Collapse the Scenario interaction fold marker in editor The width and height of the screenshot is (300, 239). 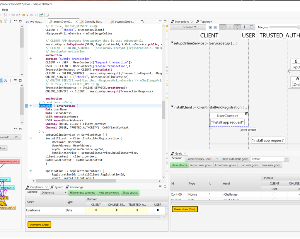point(30,106)
